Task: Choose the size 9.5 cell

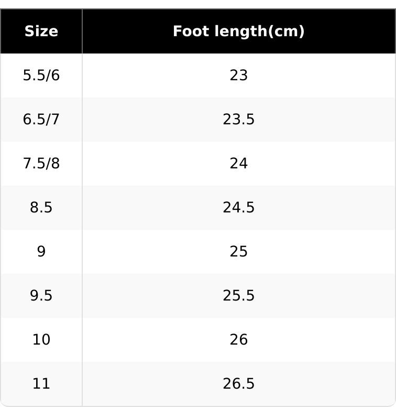Action: tap(41, 296)
